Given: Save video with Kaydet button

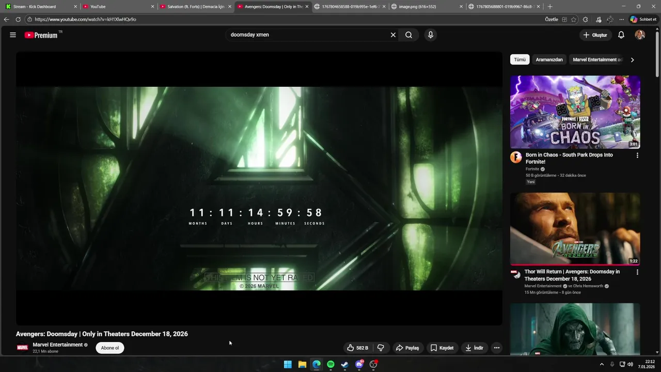Looking at the screenshot, I should (442, 348).
